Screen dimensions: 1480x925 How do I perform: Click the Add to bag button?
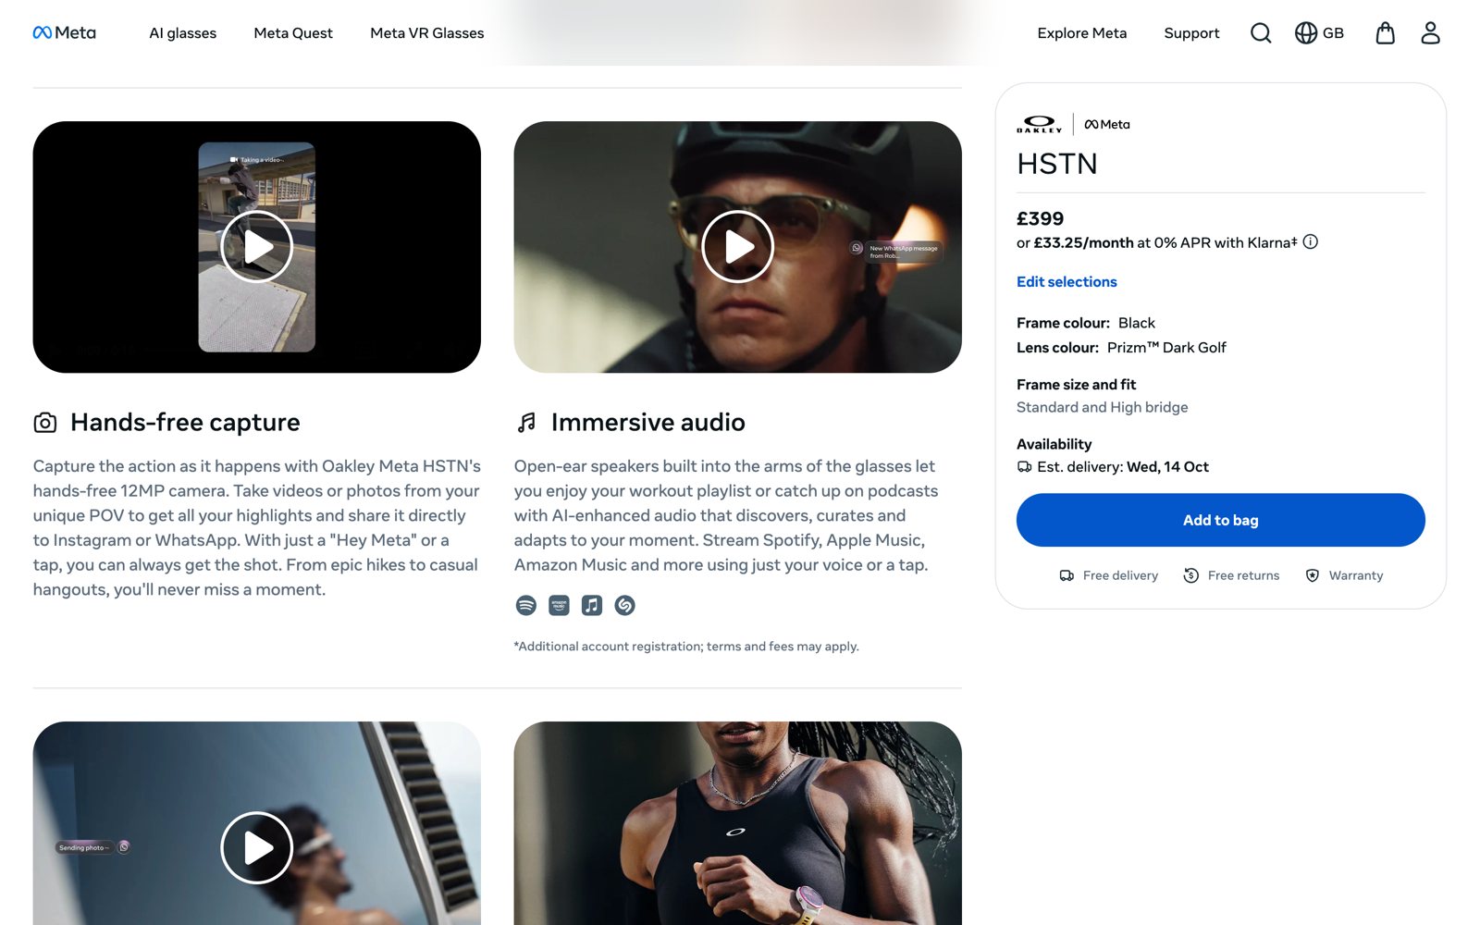(1221, 520)
